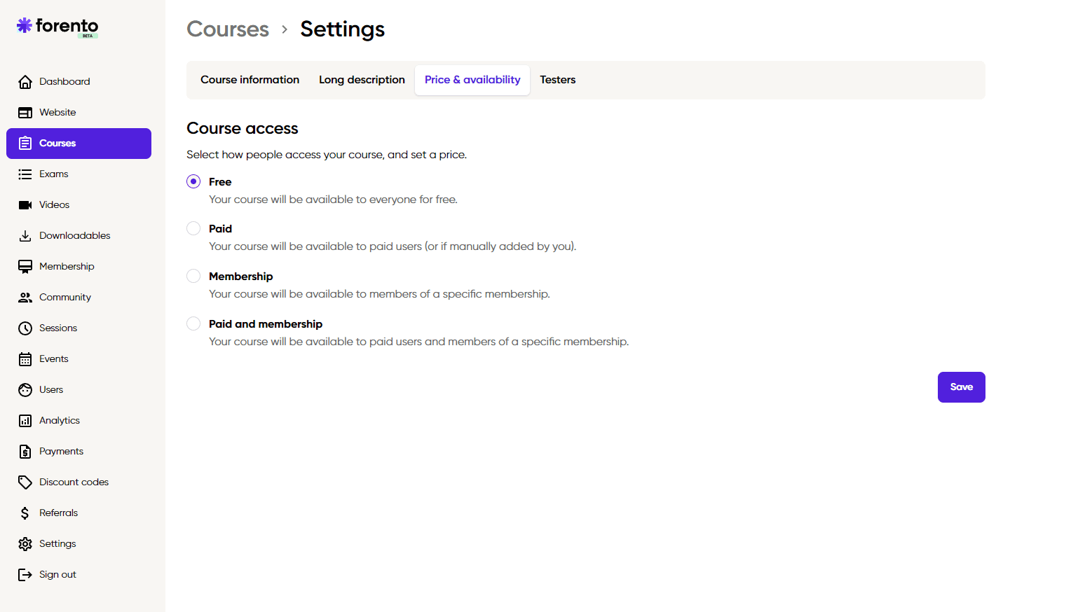Select the Free access radio button
Screen dimensions: 1078x612
tap(193, 181)
